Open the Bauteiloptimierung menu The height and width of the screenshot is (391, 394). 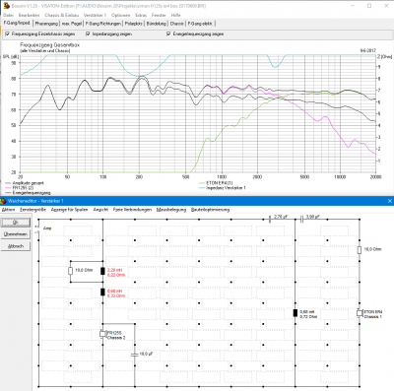tap(210, 210)
